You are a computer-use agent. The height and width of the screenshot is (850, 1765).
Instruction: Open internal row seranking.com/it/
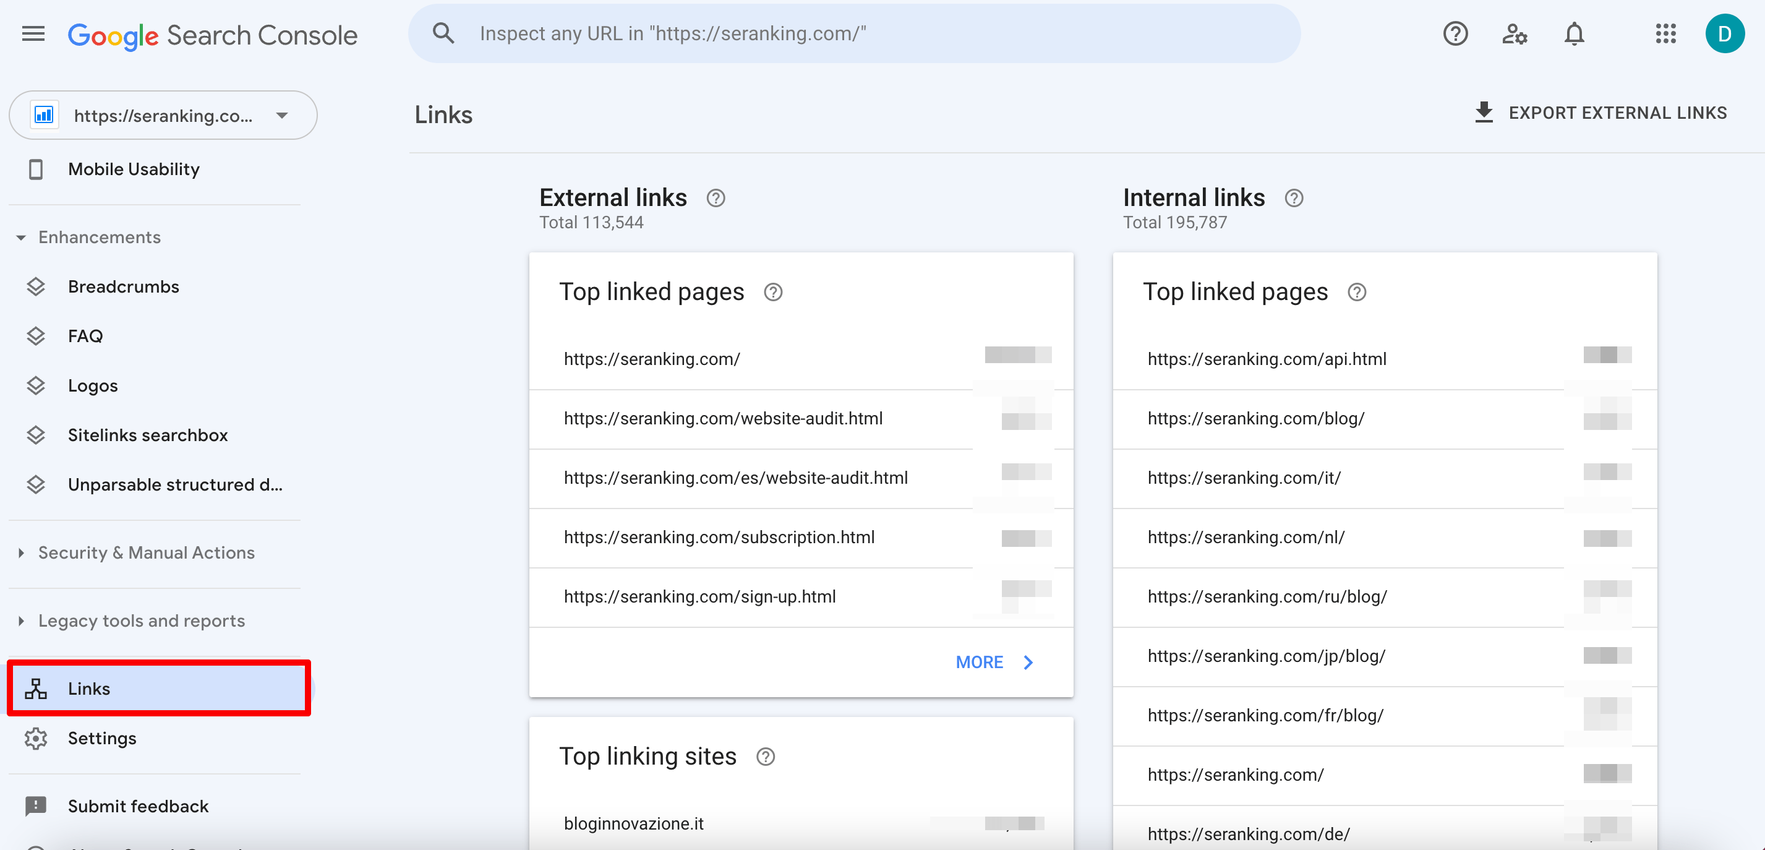[x=1385, y=478]
